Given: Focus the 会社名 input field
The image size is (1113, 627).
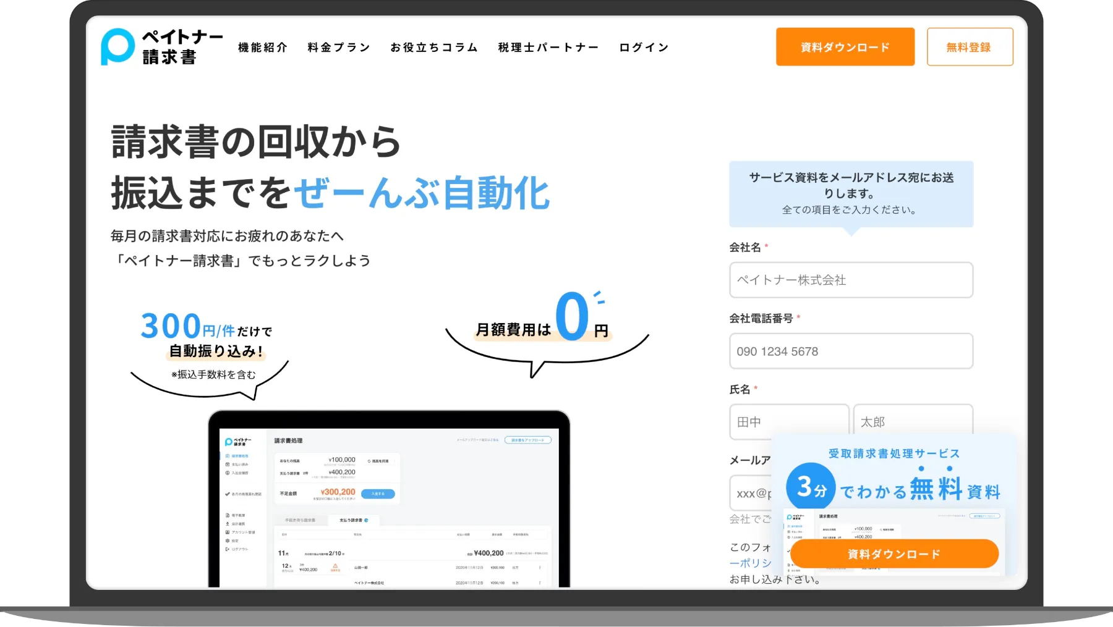Looking at the screenshot, I should point(851,280).
